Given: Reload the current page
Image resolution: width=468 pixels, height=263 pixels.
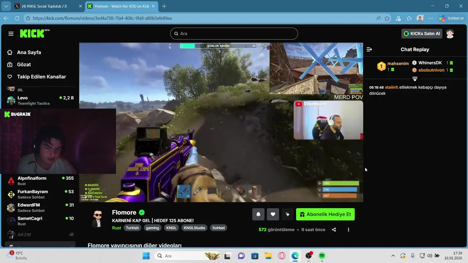Looking at the screenshot, I should 17,18.
